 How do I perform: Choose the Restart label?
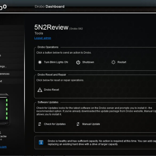point(122,62)
